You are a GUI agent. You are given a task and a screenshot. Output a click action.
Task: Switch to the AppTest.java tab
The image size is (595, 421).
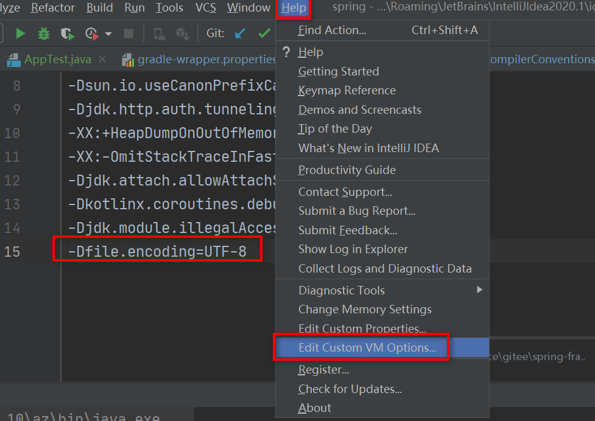coord(58,59)
